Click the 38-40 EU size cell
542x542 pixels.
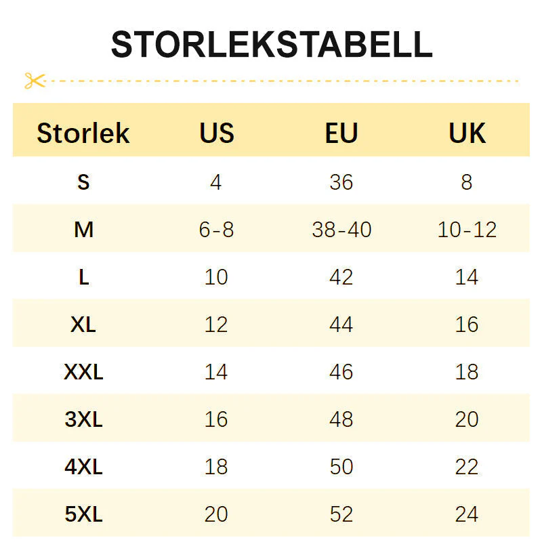click(341, 230)
